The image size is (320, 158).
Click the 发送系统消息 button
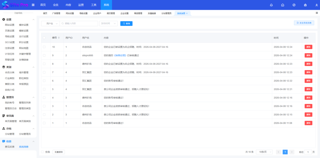(x=304, y=23)
